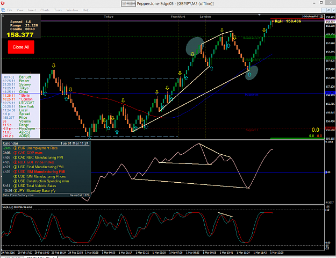
Task: Click the red Close All button
Action: pos(21,47)
